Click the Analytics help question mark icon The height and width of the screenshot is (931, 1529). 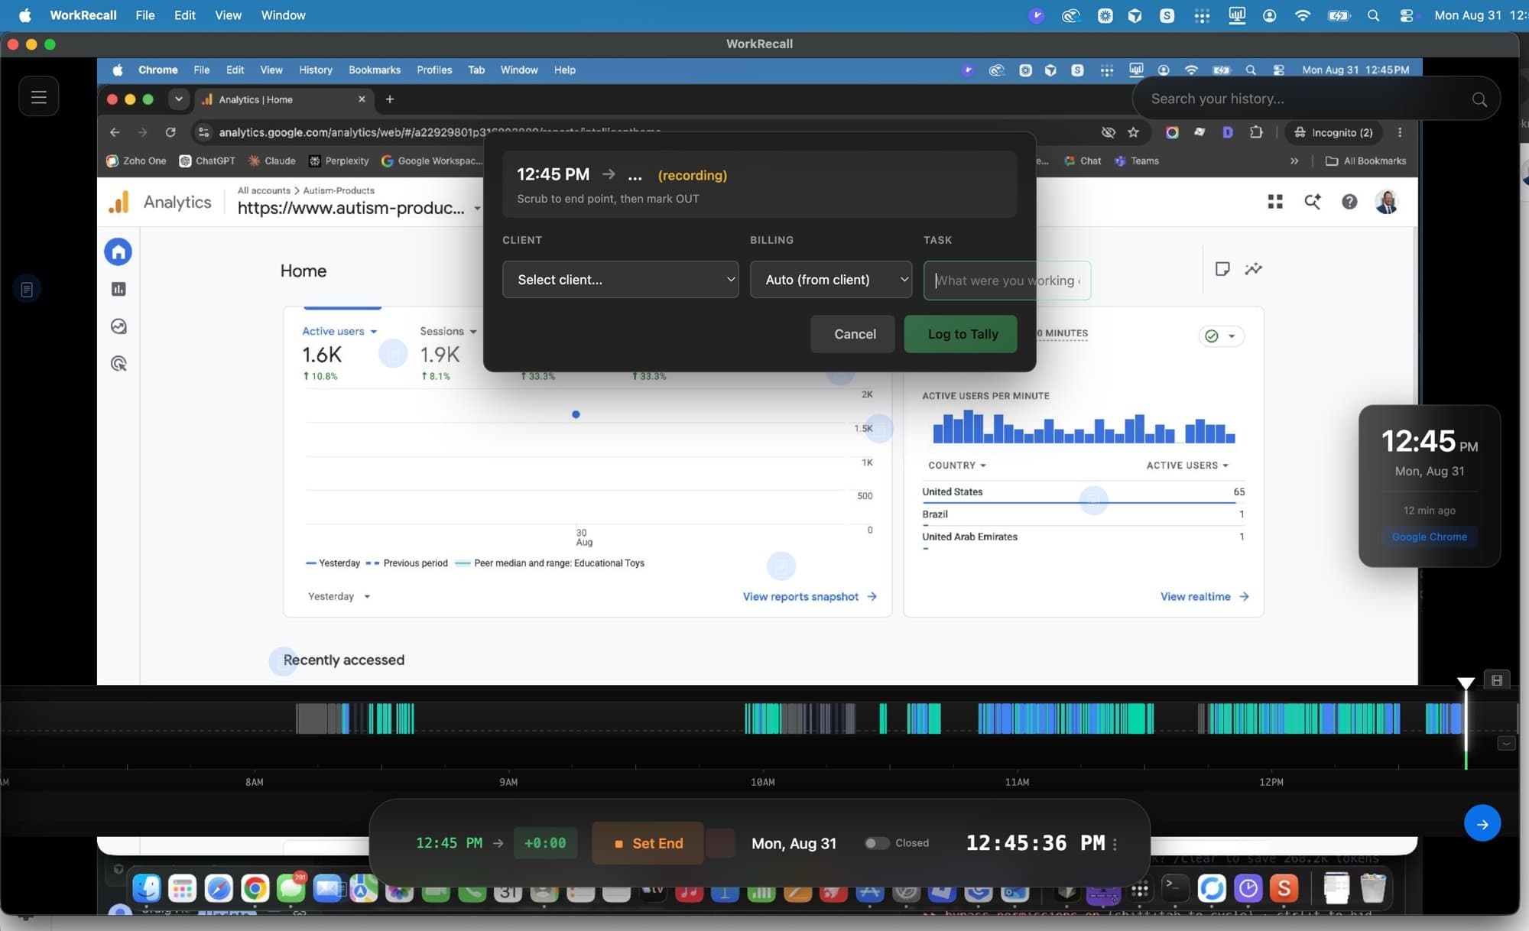point(1349,202)
